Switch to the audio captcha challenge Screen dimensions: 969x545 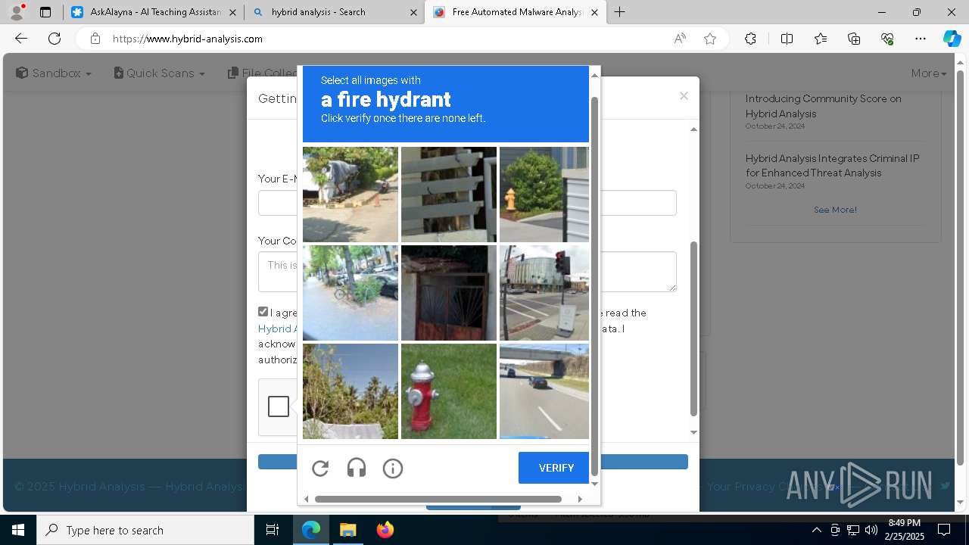(357, 468)
